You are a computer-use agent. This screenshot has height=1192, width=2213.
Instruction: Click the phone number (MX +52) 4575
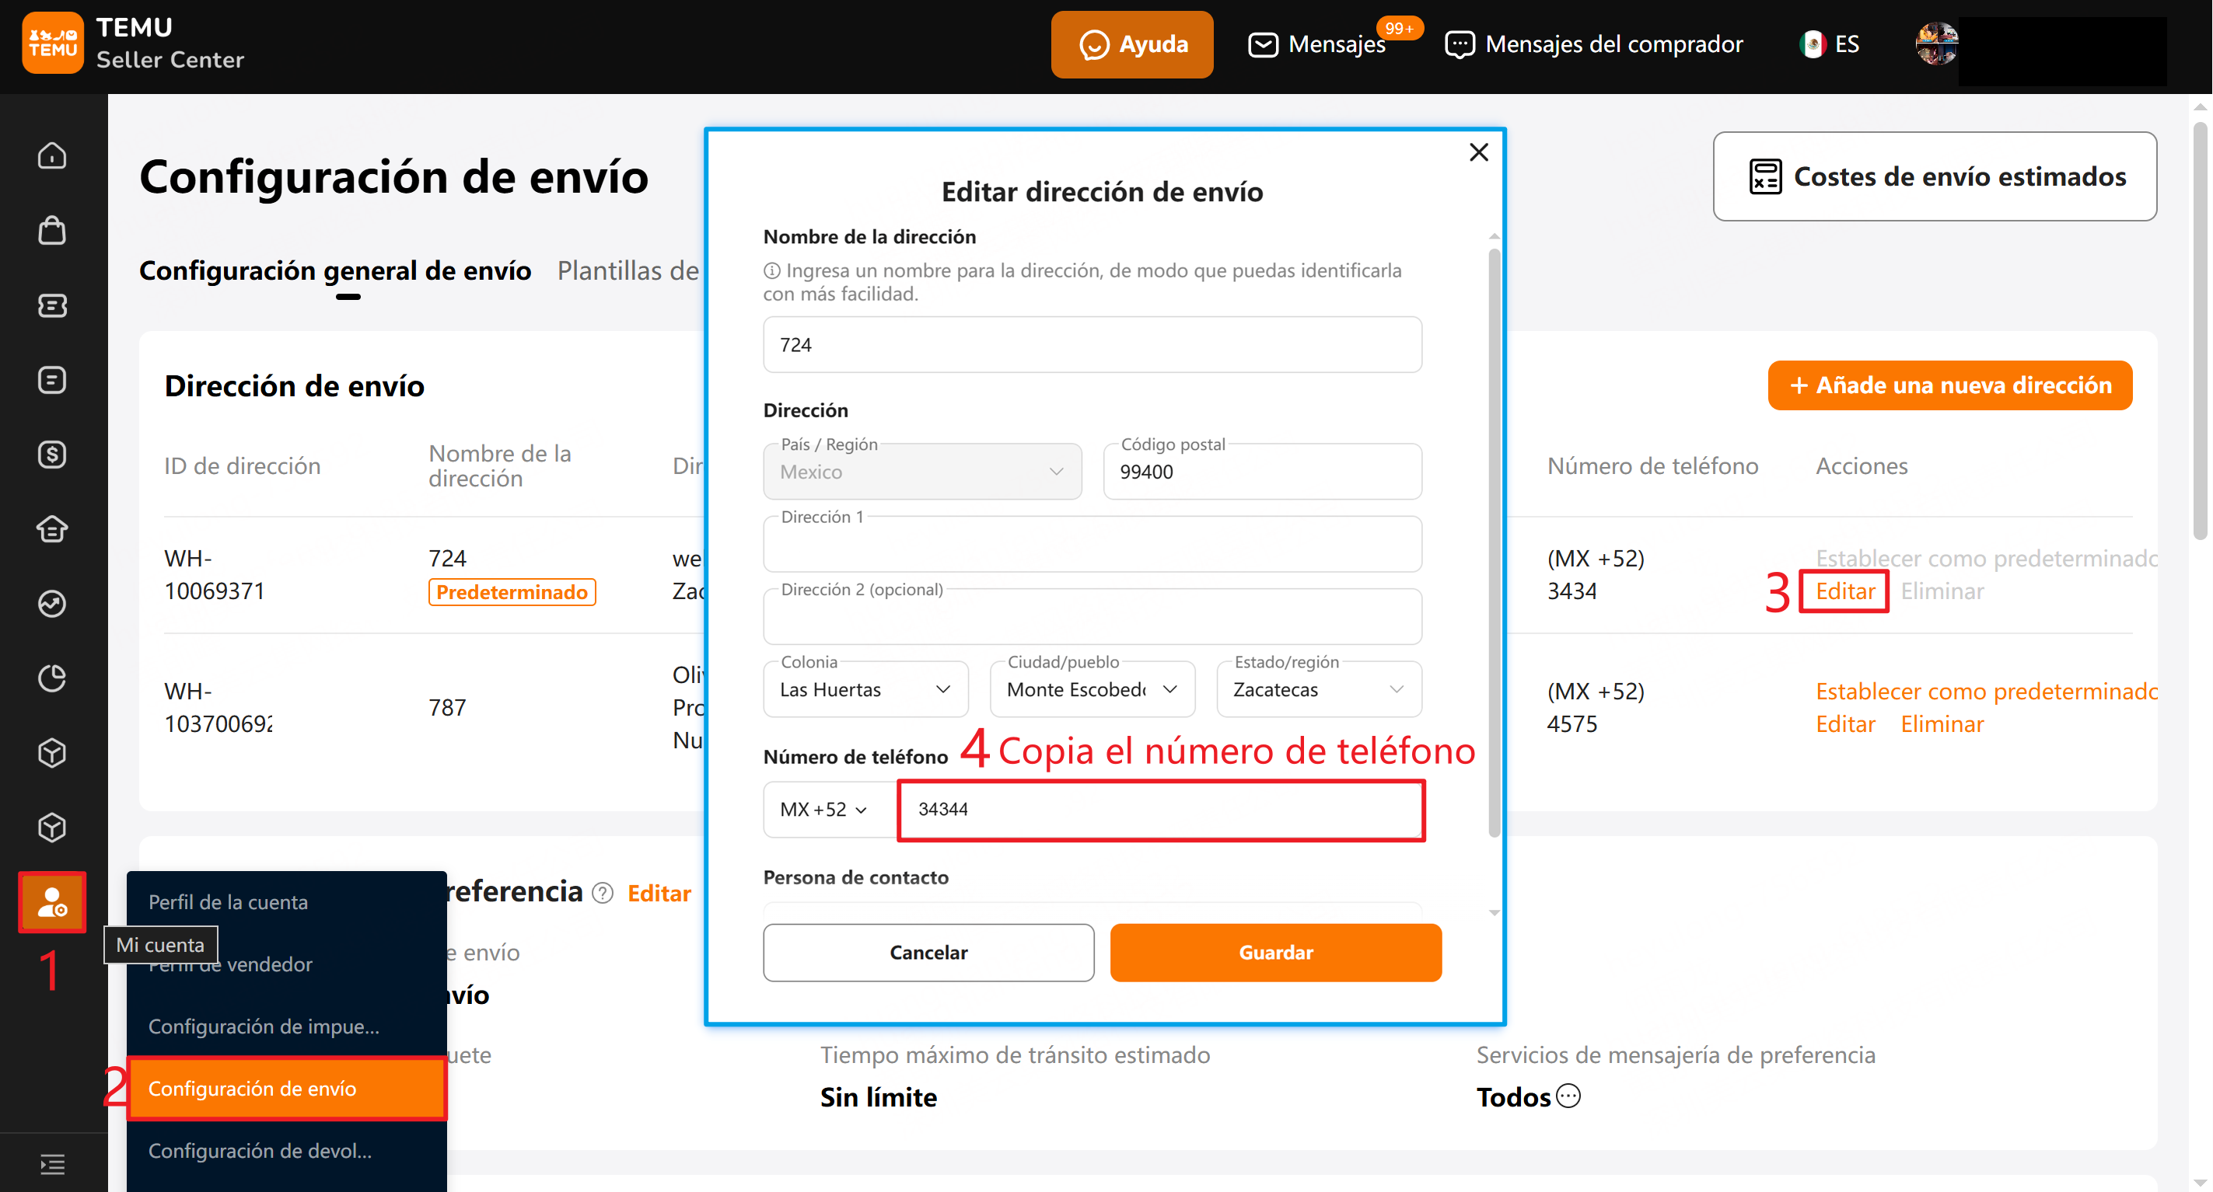coord(1596,708)
